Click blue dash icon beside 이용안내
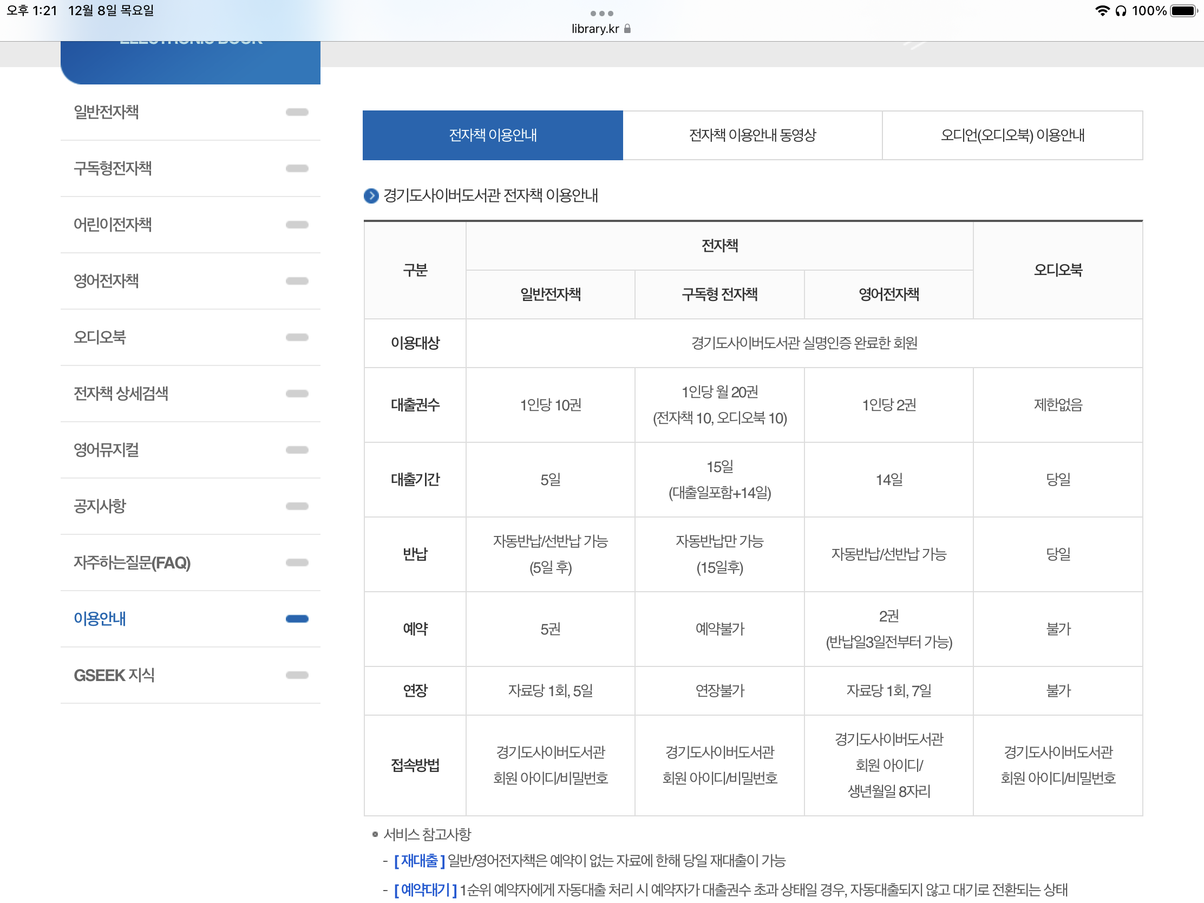1204x903 pixels. coord(297,619)
